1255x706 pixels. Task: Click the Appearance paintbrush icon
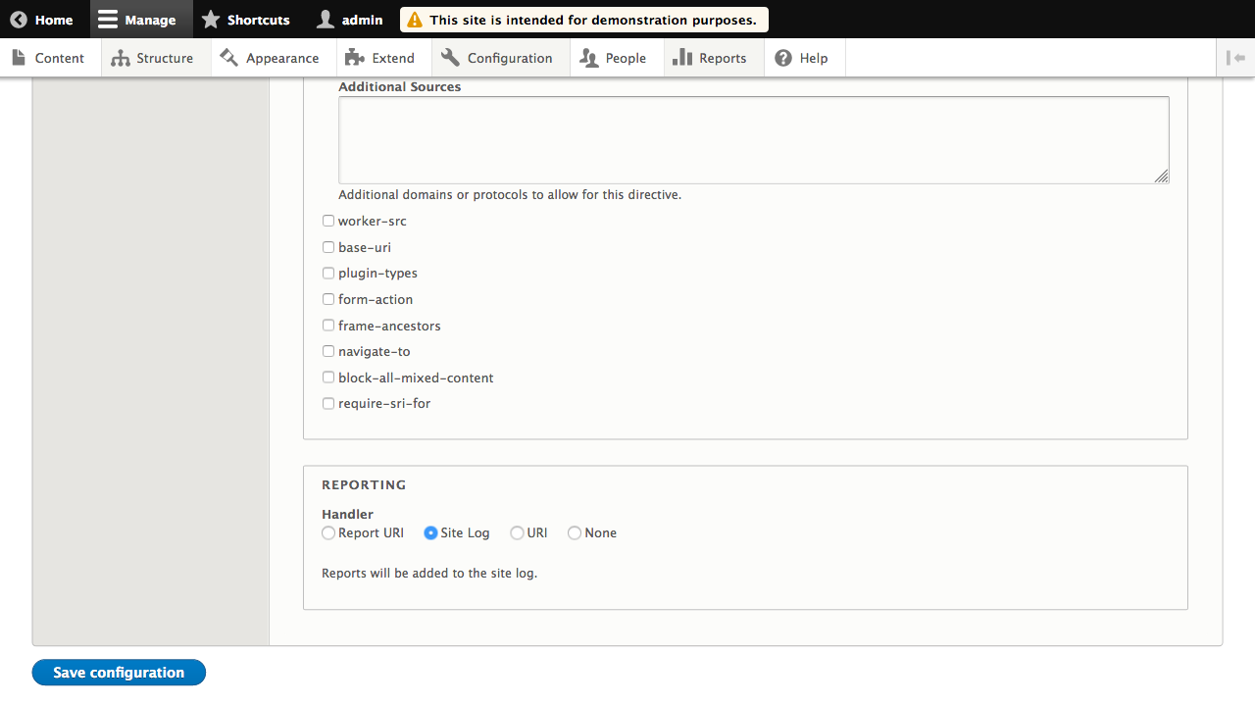coord(229,58)
